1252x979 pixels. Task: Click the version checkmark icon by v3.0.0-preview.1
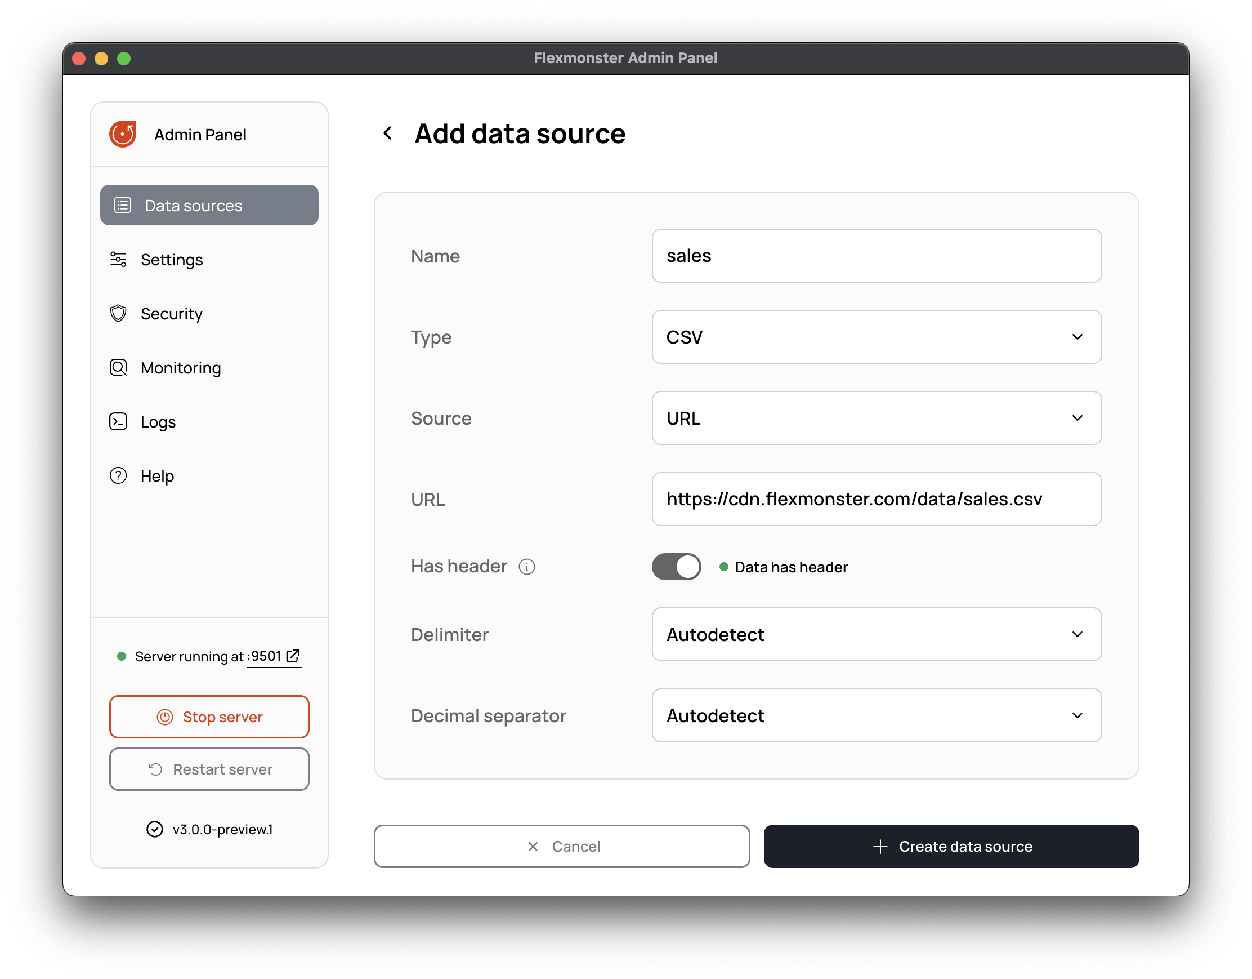[155, 829]
